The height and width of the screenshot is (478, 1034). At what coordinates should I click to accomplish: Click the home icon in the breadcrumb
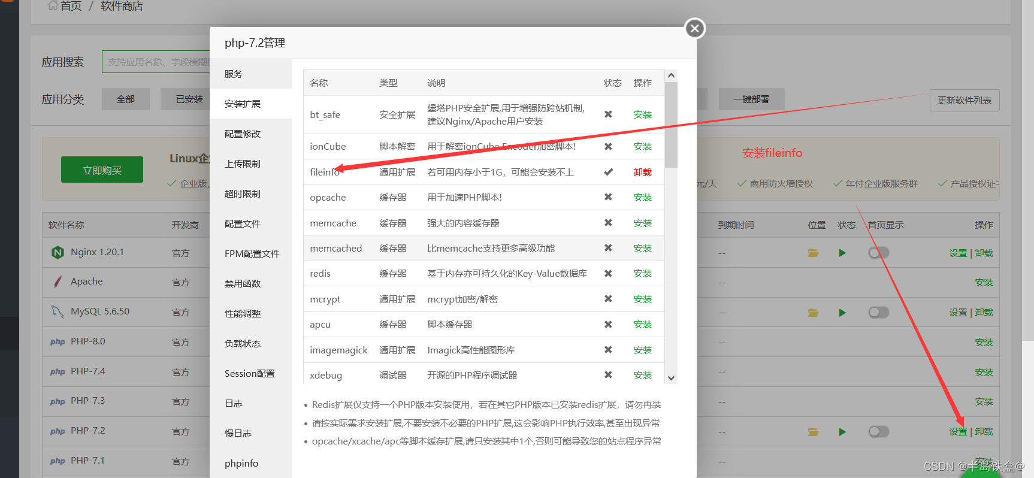click(53, 5)
